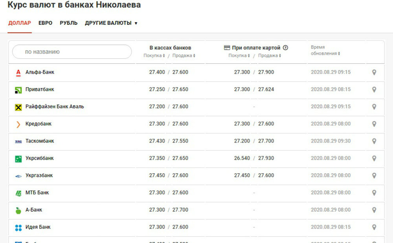Viewport: 393px width, 243px height.
Task: Open the Ukrsibbank map pin
Action: click(x=374, y=158)
